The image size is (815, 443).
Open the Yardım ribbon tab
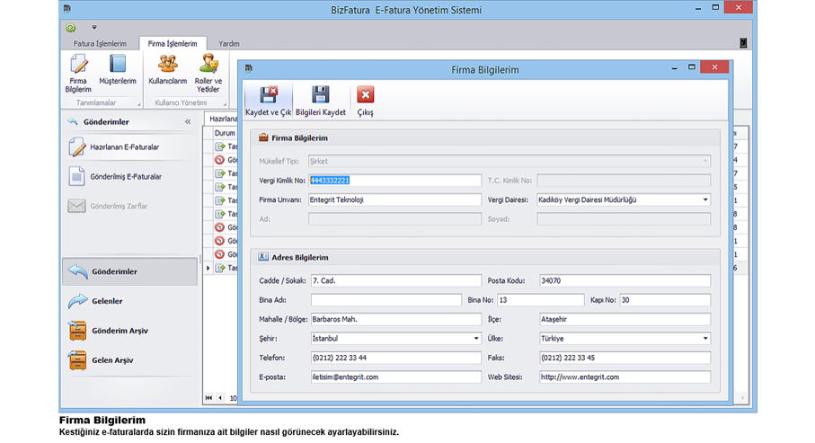[x=229, y=43]
